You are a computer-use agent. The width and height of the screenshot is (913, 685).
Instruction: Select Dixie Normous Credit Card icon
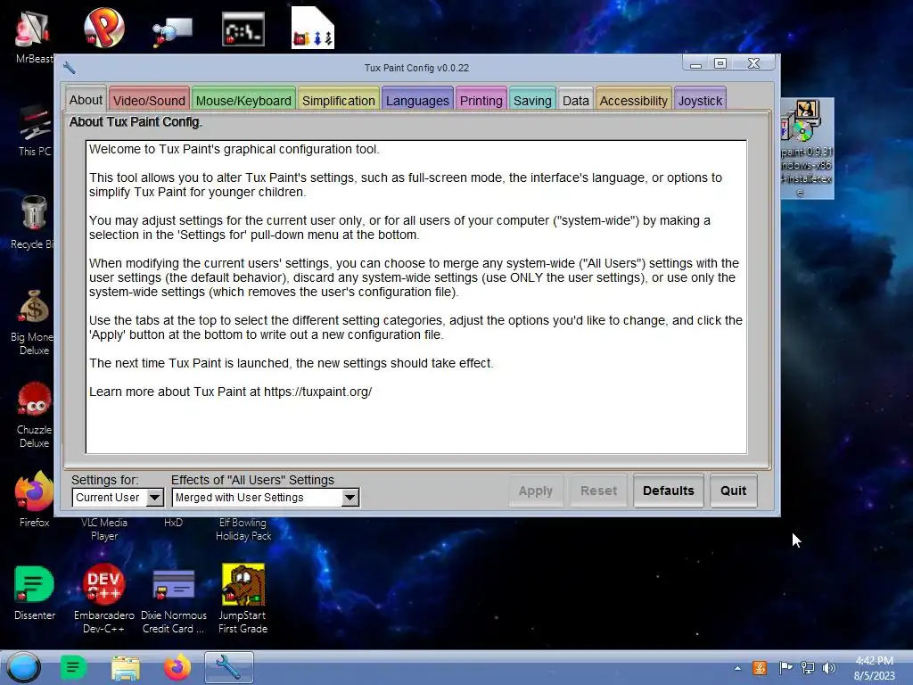[x=174, y=600]
